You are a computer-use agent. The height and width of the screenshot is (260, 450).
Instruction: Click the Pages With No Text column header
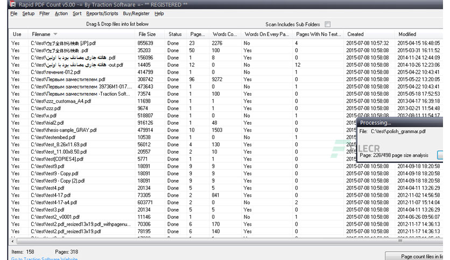318,34
